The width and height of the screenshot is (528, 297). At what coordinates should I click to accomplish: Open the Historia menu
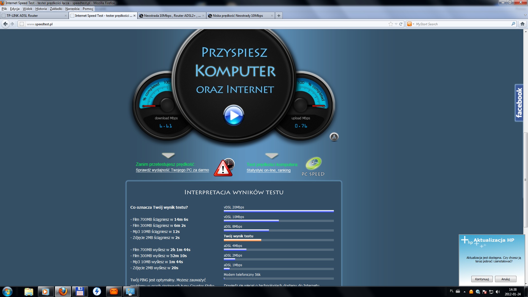coord(41,9)
